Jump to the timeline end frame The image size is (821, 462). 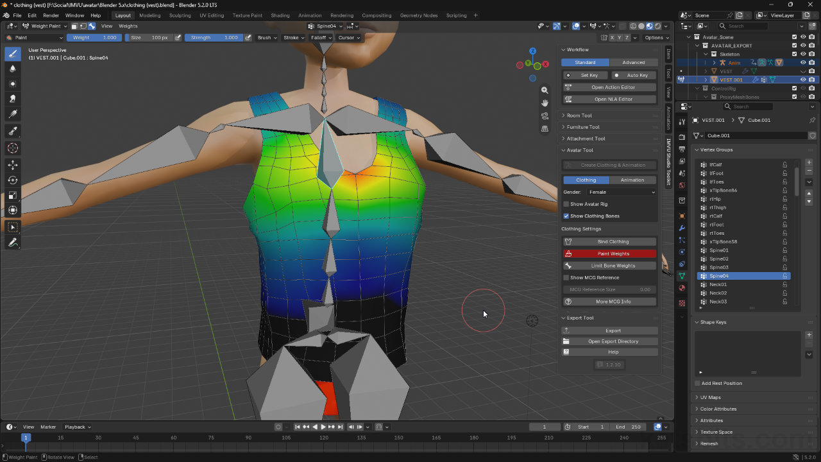tap(341, 427)
